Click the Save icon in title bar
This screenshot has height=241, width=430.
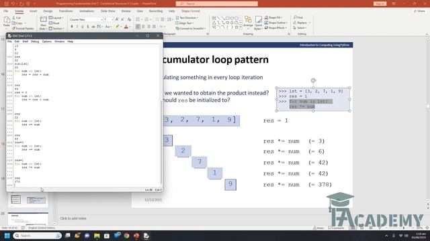pyautogui.click(x=6, y=3)
